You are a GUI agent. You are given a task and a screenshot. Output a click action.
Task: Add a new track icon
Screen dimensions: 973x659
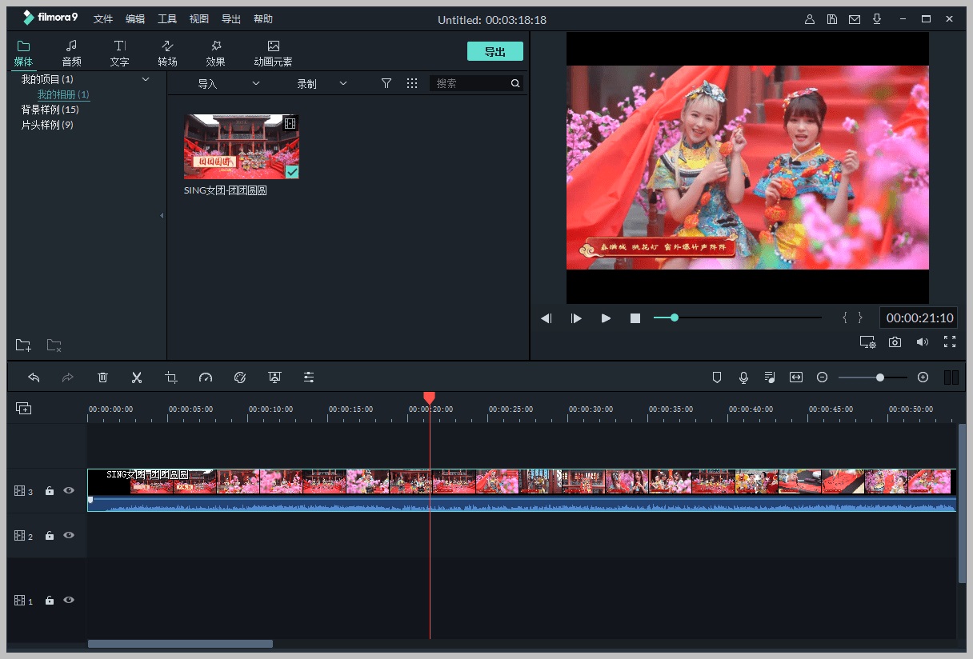tap(24, 408)
